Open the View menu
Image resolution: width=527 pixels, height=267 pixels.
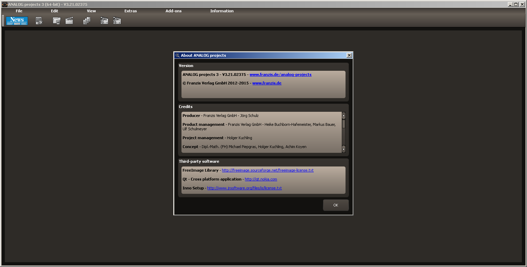pos(91,11)
